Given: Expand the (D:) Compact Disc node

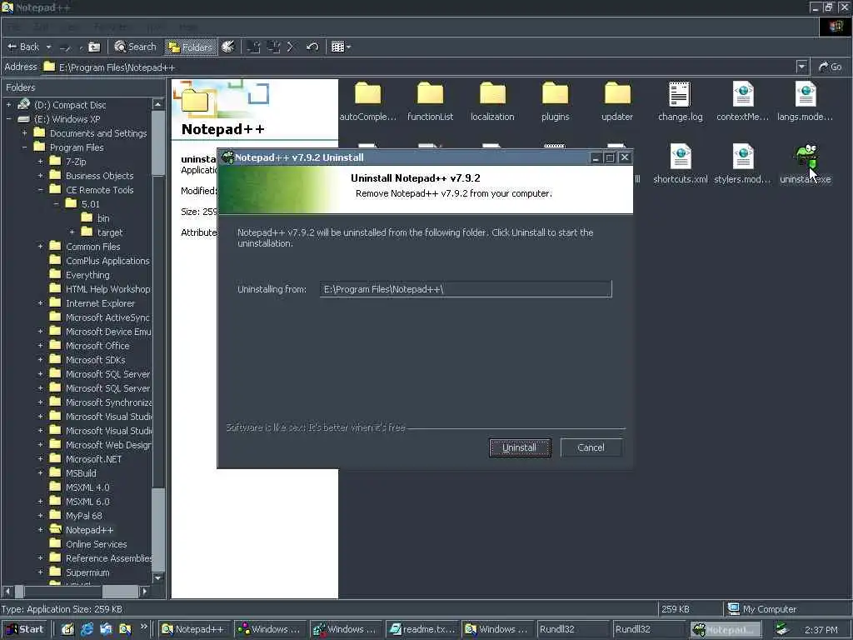Looking at the screenshot, I should pyautogui.click(x=8, y=104).
